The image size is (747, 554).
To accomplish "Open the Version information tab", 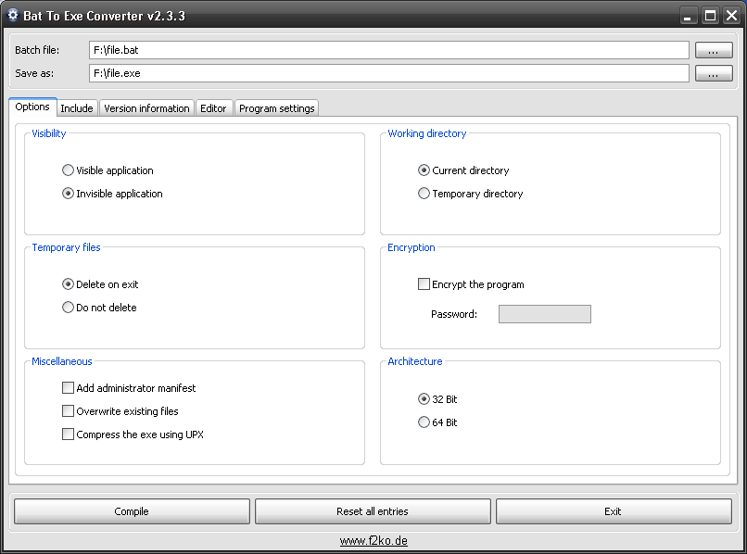I will coord(146,108).
